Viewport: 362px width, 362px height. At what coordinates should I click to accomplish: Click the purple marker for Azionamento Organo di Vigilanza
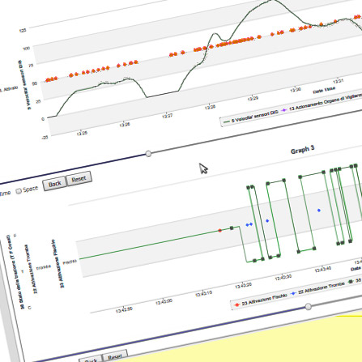[283, 110]
